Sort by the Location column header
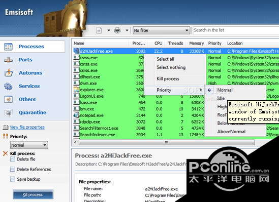The image size is (279, 202). 235,43
